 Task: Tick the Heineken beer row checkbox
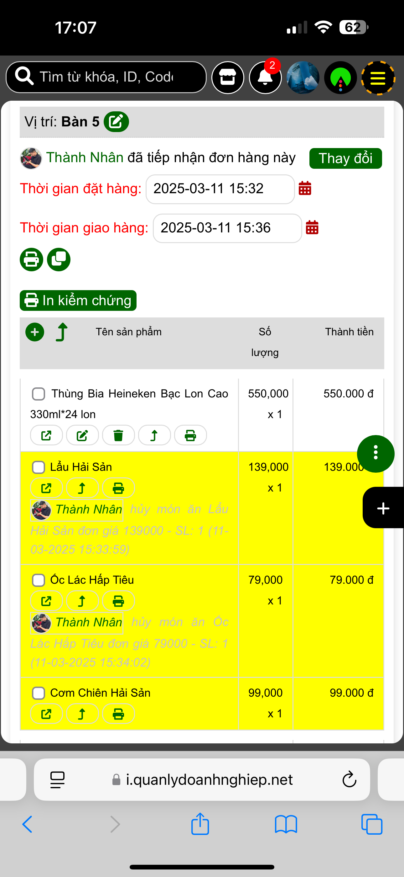click(x=39, y=394)
